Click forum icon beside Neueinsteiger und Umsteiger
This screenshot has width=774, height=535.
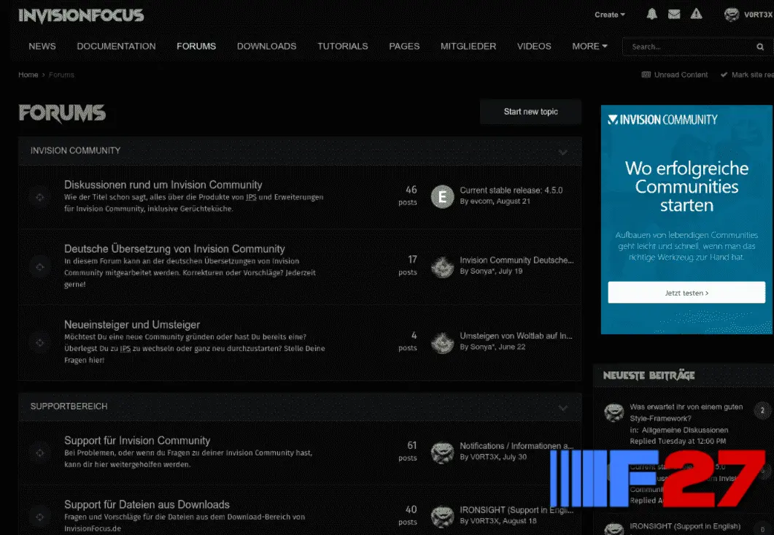39,342
